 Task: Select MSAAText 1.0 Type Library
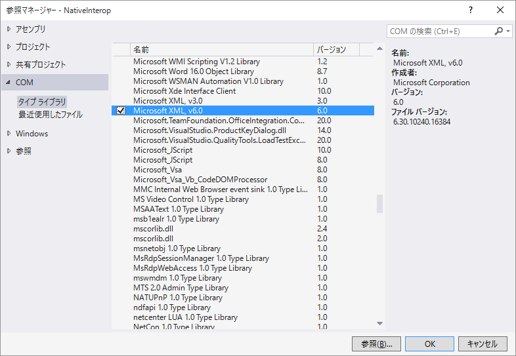(243, 209)
